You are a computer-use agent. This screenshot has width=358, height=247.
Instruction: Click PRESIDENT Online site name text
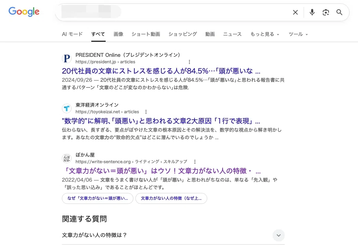pyautogui.click(x=128, y=55)
